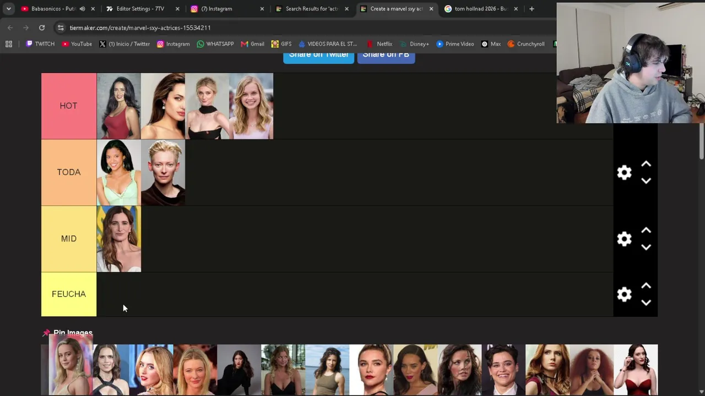Expand the tab search dropdown arrow

click(9, 9)
